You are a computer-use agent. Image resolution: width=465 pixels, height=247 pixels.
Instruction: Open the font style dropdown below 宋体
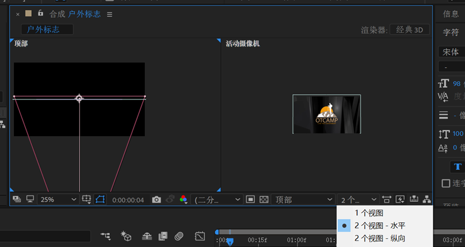pos(452,67)
